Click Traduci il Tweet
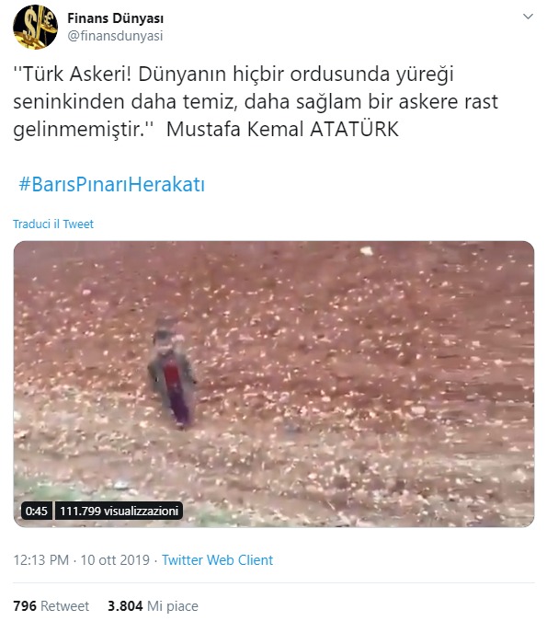Screen dimensions: 547x621 click(53, 224)
